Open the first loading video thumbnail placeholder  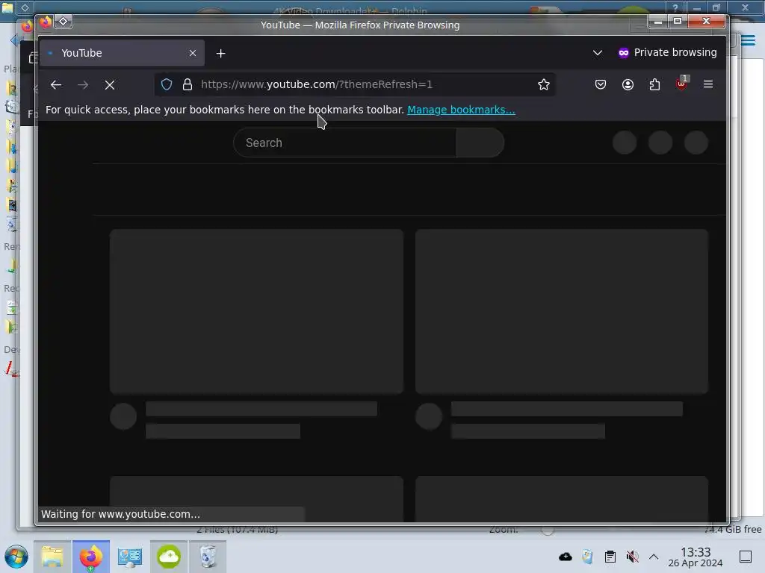(257, 311)
